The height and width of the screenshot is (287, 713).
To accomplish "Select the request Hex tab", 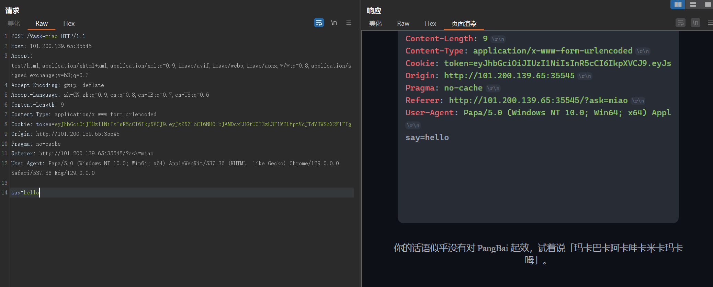I will tap(69, 23).
